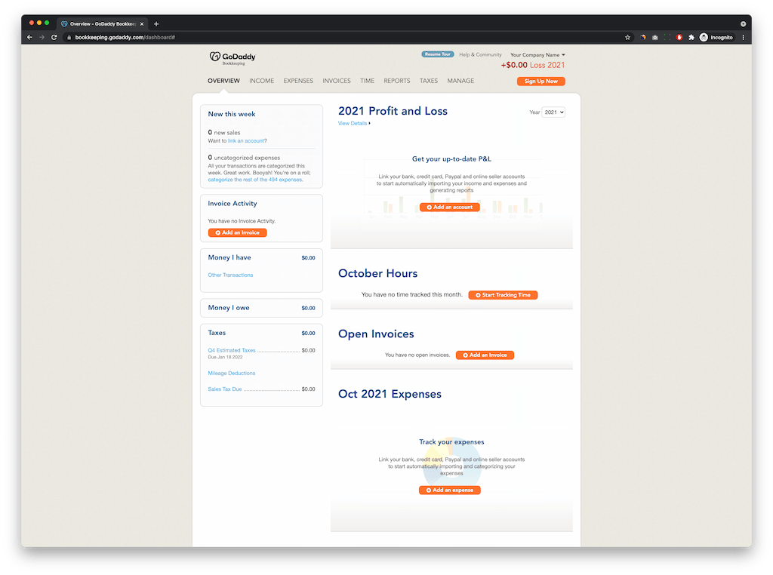The image size is (773, 575).
Task: Open the Income tab
Action: point(261,81)
